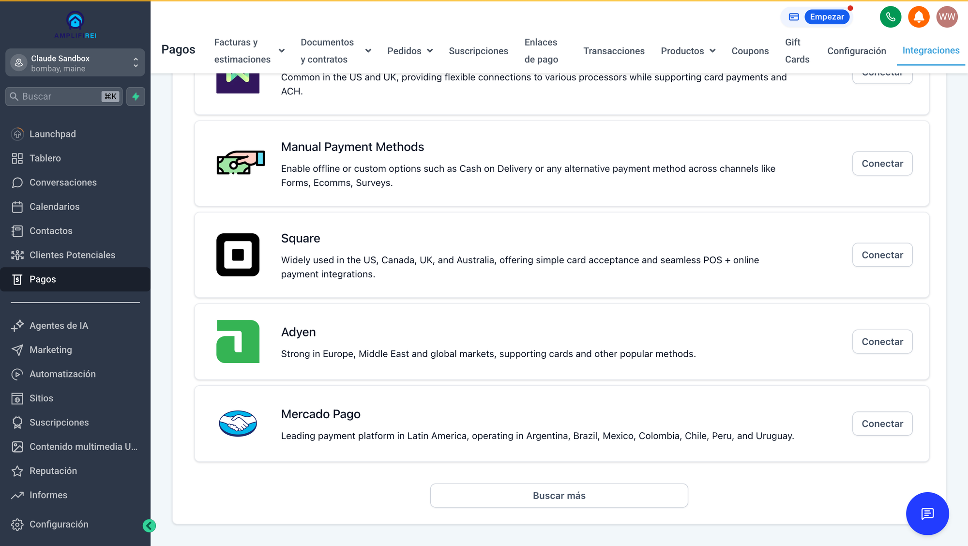The height and width of the screenshot is (546, 968).
Task: Click the Mercado Pago logo thumbnail
Action: tap(238, 424)
